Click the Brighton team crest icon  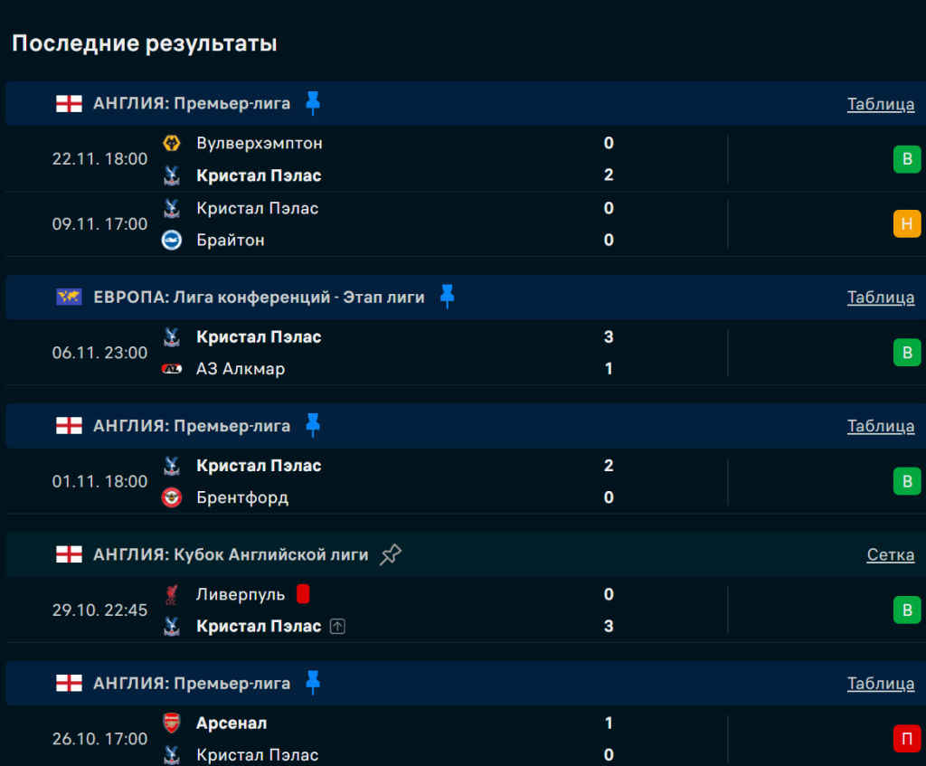[171, 240]
